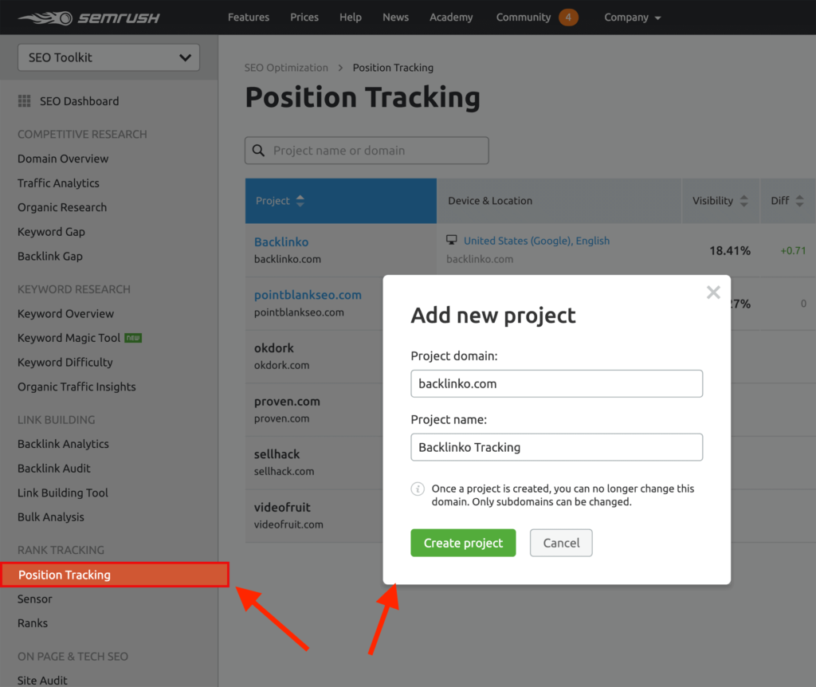This screenshot has height=687, width=816.
Task: Sort by Project column arrows
Action: pos(300,201)
